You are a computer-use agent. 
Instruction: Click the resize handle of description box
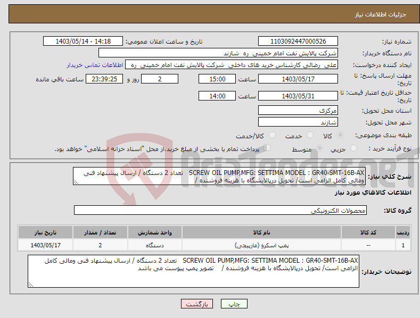(76, 182)
